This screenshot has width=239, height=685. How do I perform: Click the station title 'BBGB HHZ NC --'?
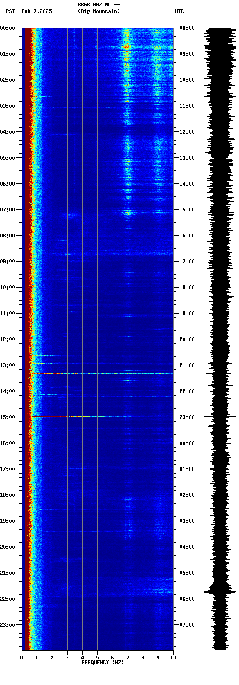pyautogui.click(x=99, y=5)
